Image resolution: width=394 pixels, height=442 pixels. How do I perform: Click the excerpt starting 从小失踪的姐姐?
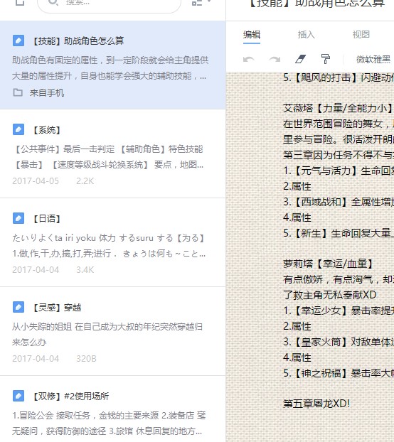click(x=107, y=334)
